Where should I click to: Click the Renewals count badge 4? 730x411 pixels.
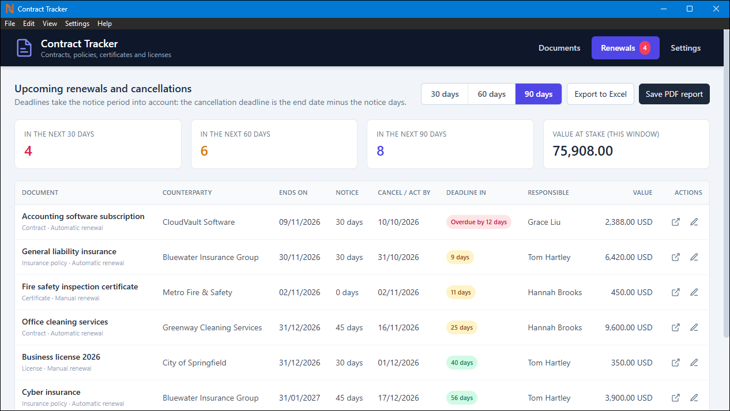(x=645, y=48)
